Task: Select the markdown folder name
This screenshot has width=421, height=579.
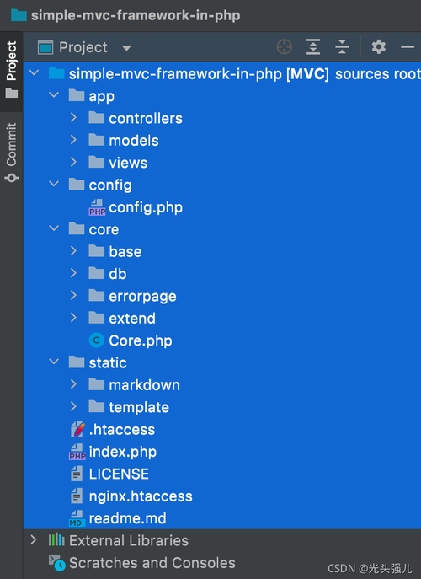Action: [x=145, y=385]
